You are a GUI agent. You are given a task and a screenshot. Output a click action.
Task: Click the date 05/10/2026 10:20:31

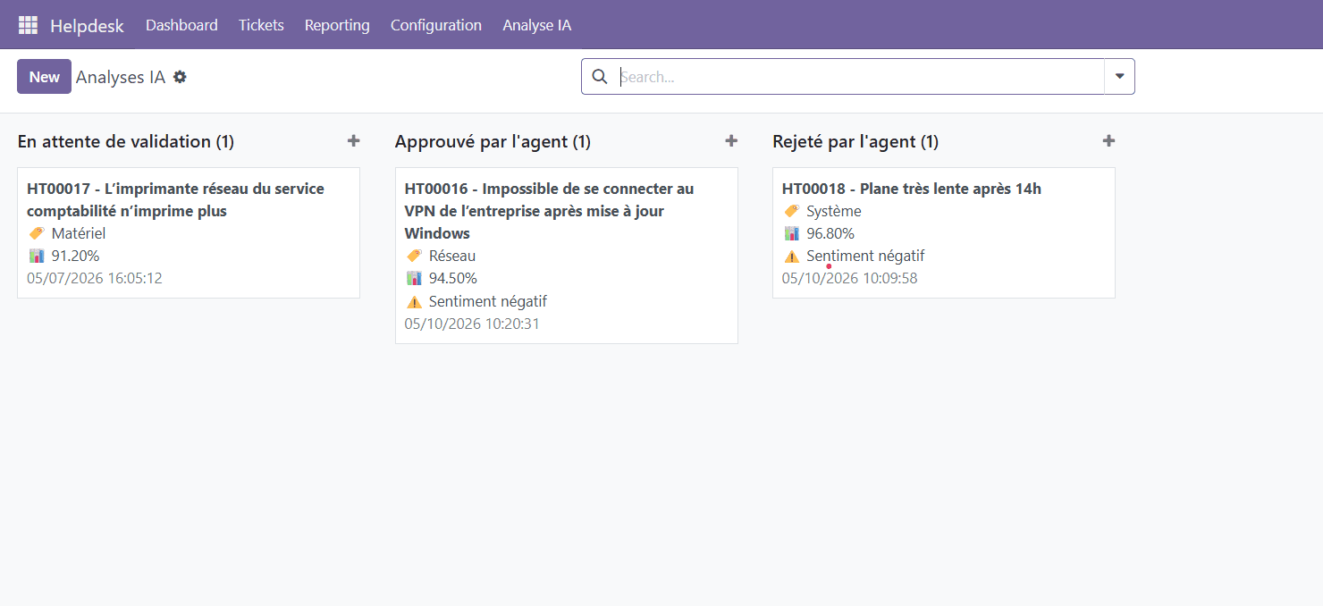point(472,324)
